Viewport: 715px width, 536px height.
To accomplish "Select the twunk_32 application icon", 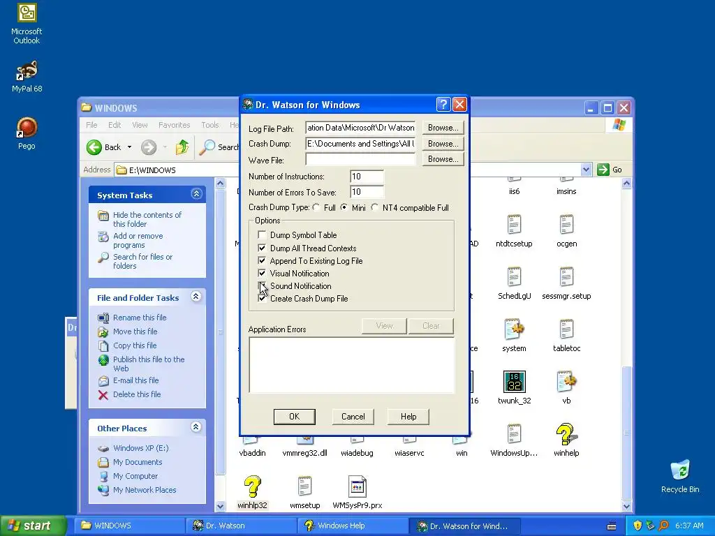I will [x=515, y=382].
